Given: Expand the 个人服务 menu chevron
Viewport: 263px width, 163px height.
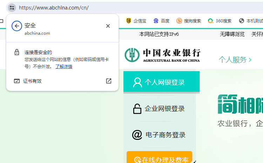Looking at the screenshot, I should (250, 60).
